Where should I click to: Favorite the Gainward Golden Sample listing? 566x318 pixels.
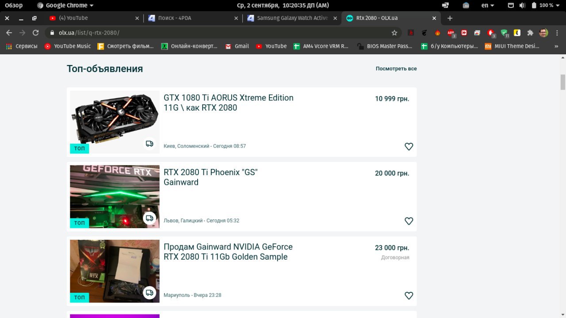pyautogui.click(x=409, y=295)
